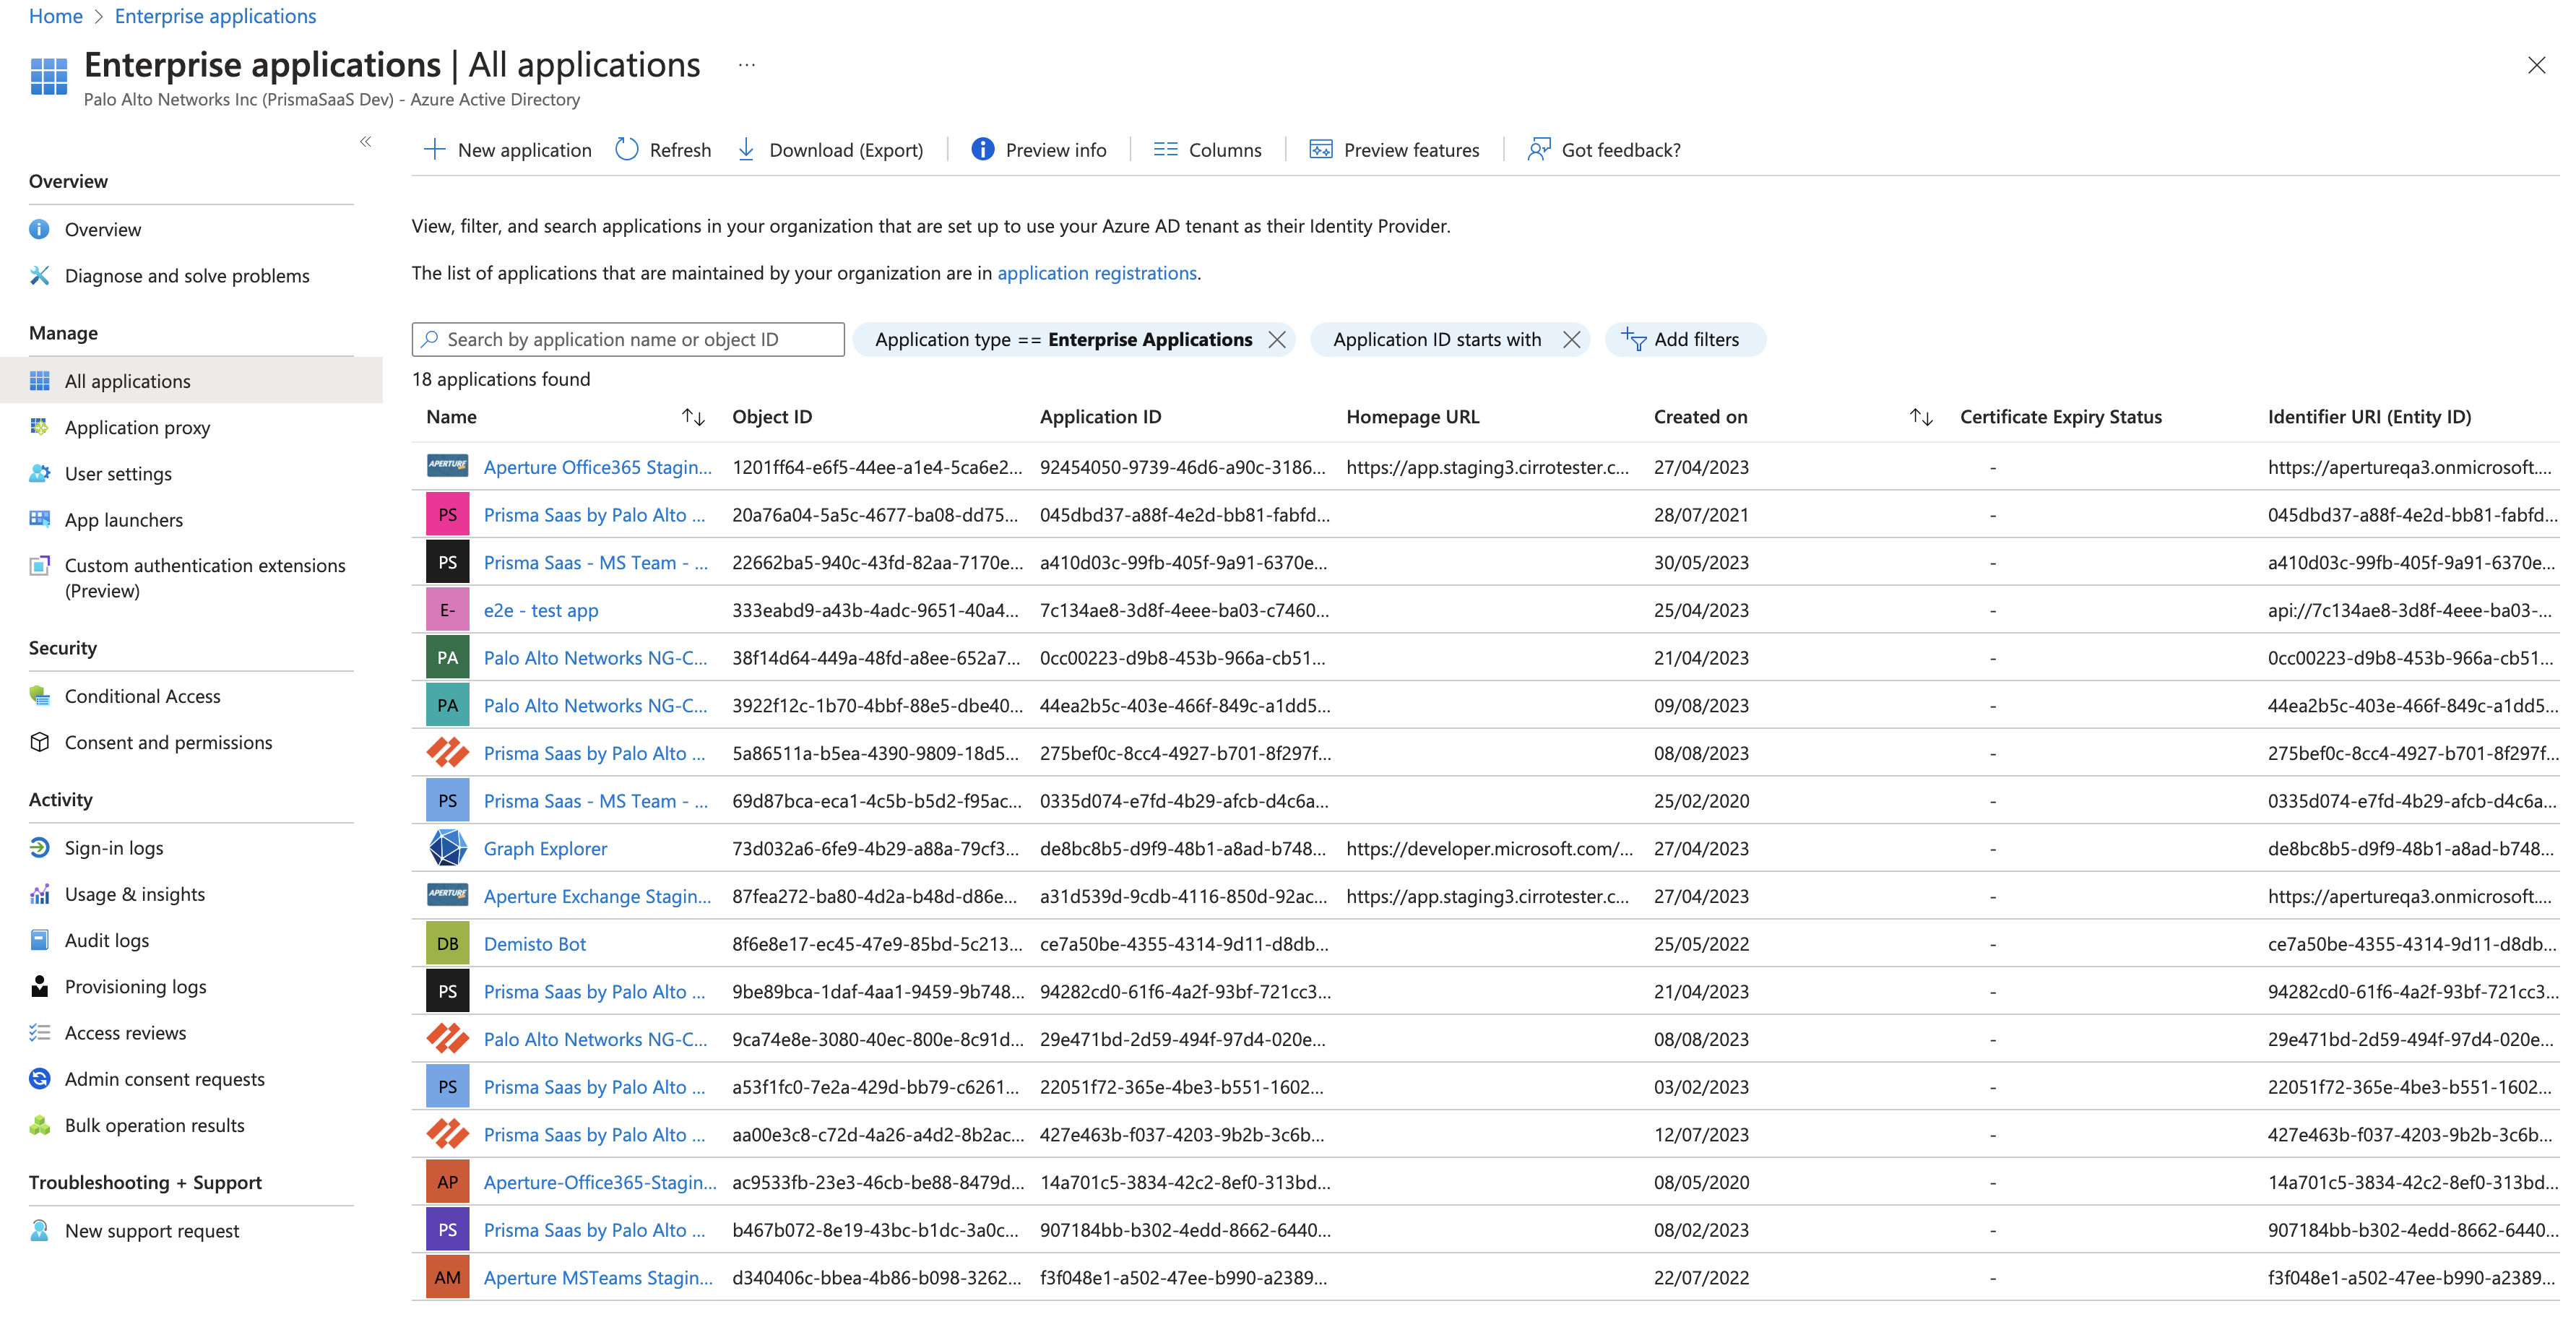Viewport: 2576px width, 1335px height.
Task: Click the Refresh icon in toolbar
Action: [626, 150]
